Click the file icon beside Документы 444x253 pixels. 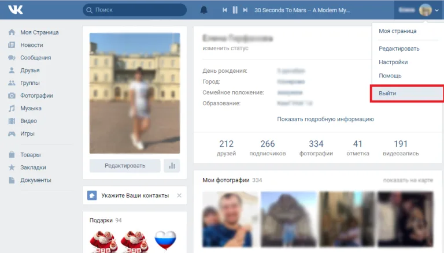(12, 180)
